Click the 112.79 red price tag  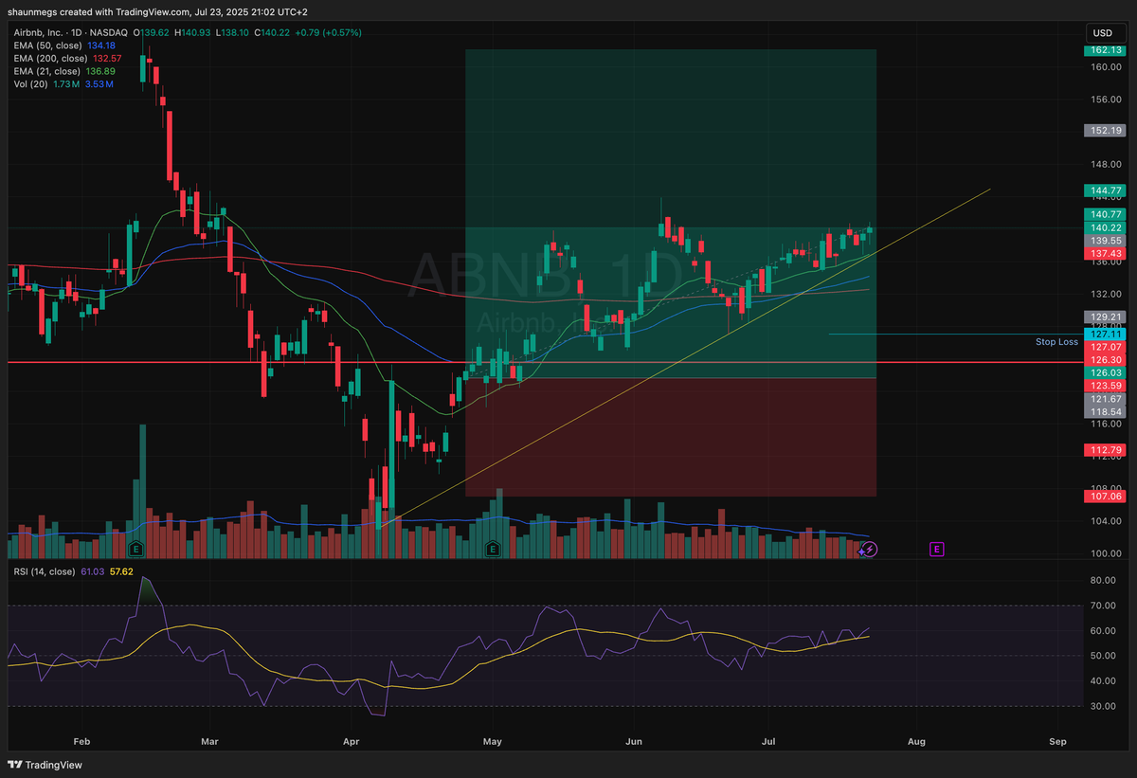click(1104, 450)
